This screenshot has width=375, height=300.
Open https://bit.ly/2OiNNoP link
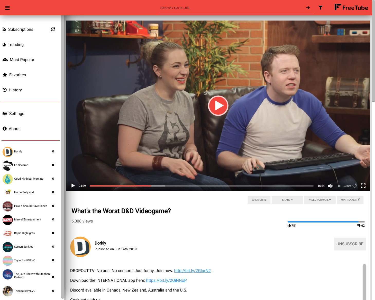click(x=166, y=280)
